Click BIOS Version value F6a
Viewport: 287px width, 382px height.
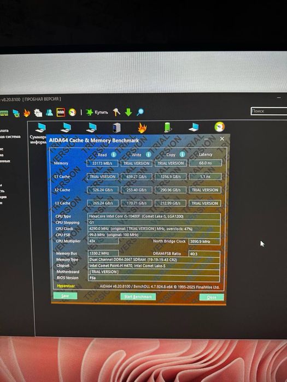click(x=154, y=278)
